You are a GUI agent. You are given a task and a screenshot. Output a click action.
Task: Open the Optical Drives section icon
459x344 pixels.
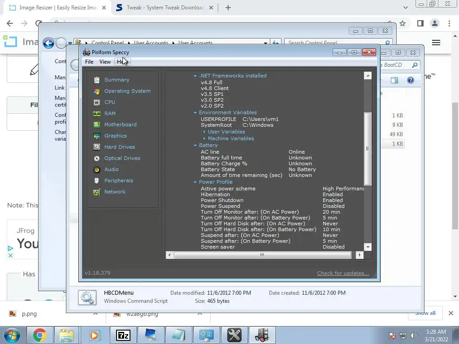pos(97,158)
